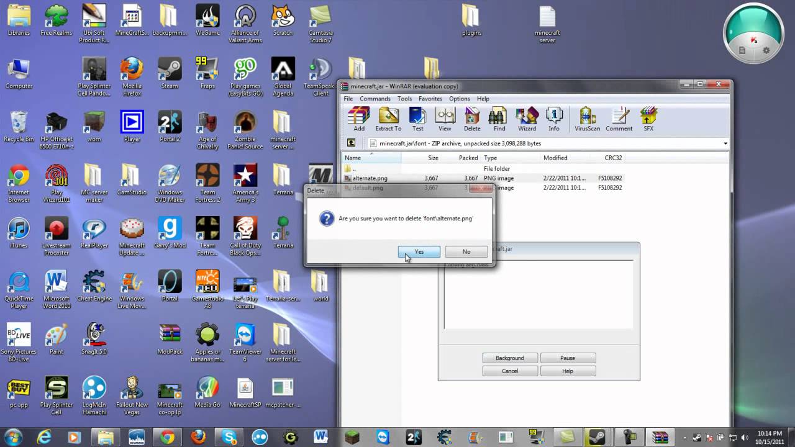
Task: Click the Pause button
Action: pyautogui.click(x=568, y=358)
